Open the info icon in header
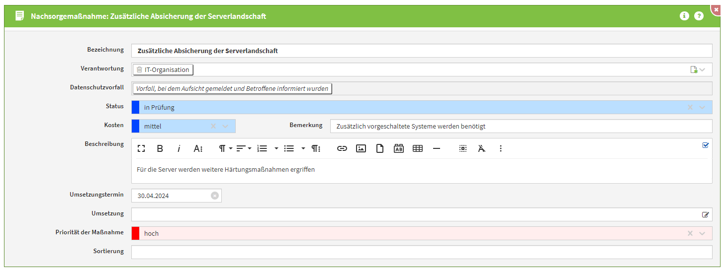The image size is (726, 271). [684, 16]
